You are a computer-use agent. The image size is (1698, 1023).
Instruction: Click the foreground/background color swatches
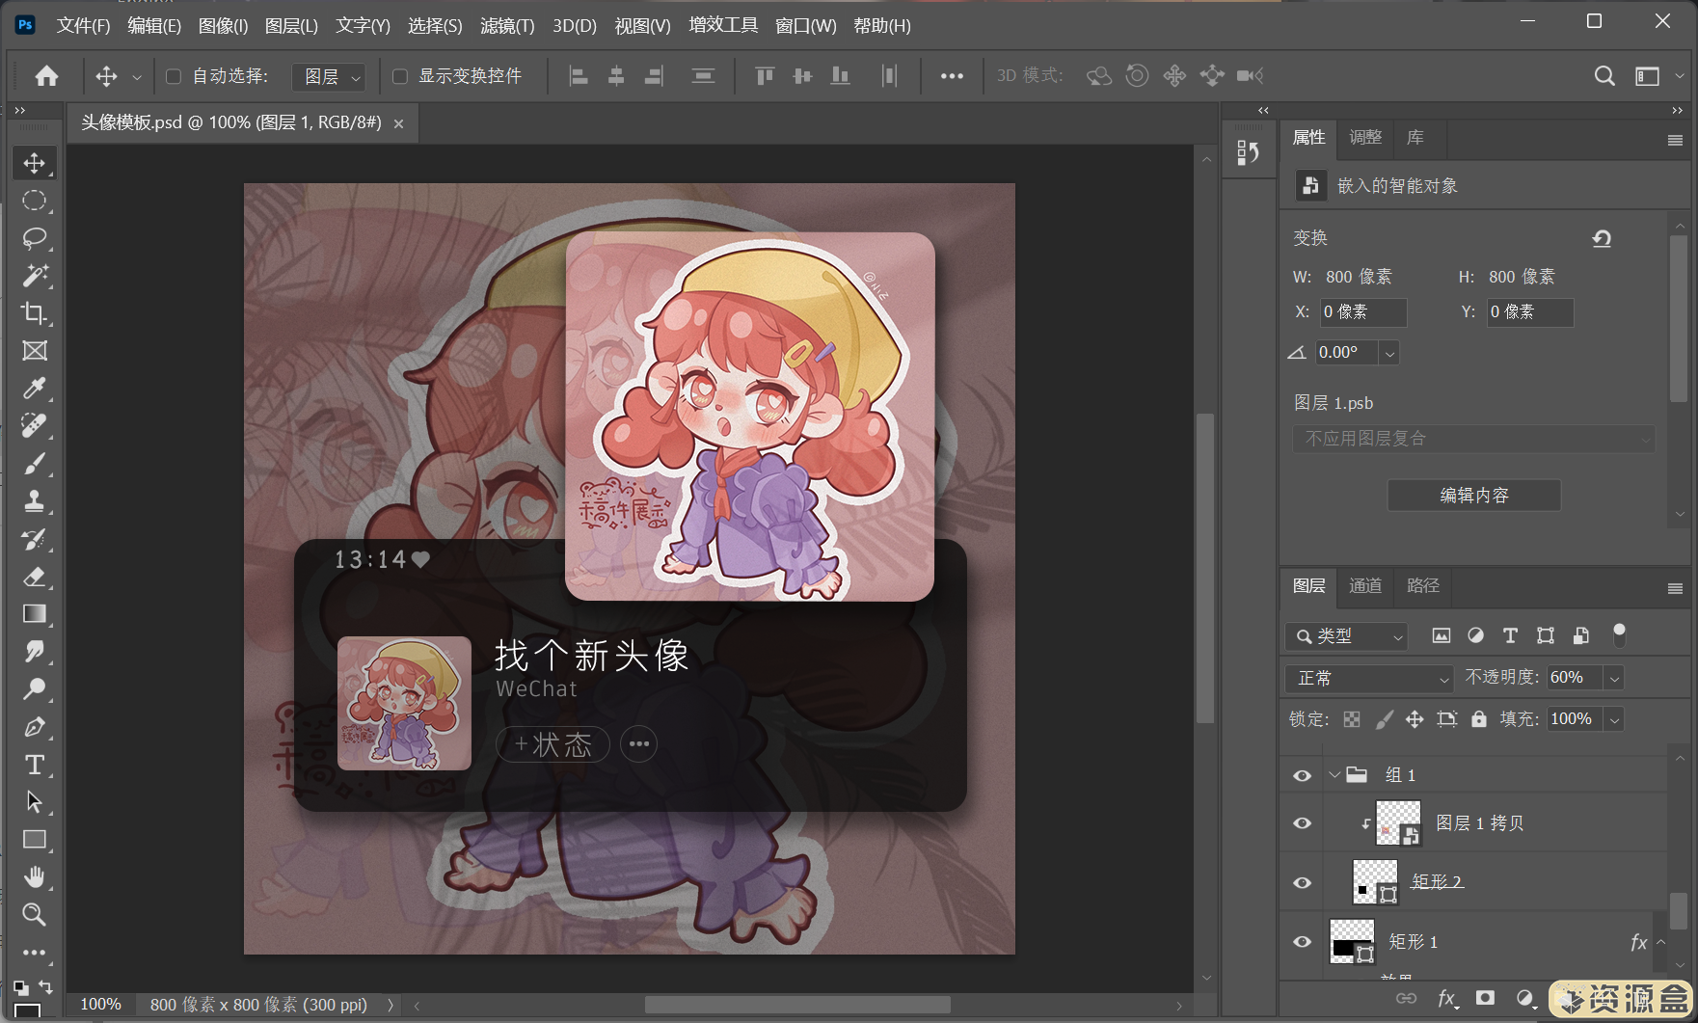[x=27, y=1010]
